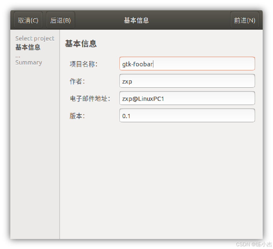Click the 版本 field showing 0.1

pos(187,115)
